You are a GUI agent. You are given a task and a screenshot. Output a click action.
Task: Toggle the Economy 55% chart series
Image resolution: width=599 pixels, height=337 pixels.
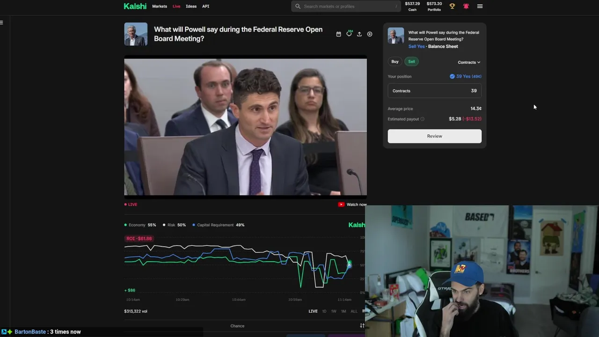[x=140, y=225]
